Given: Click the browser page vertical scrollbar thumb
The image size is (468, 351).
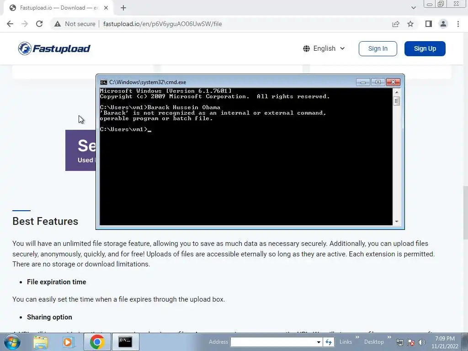Looking at the screenshot, I should point(465,212).
